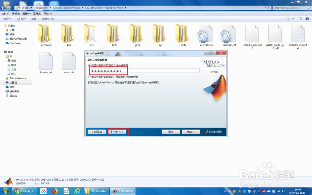Open the calculator taskbar icon

[66, 191]
